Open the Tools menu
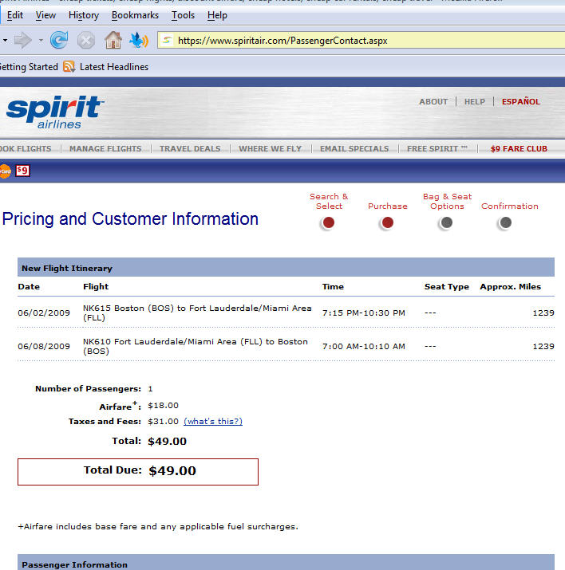 [x=183, y=15]
